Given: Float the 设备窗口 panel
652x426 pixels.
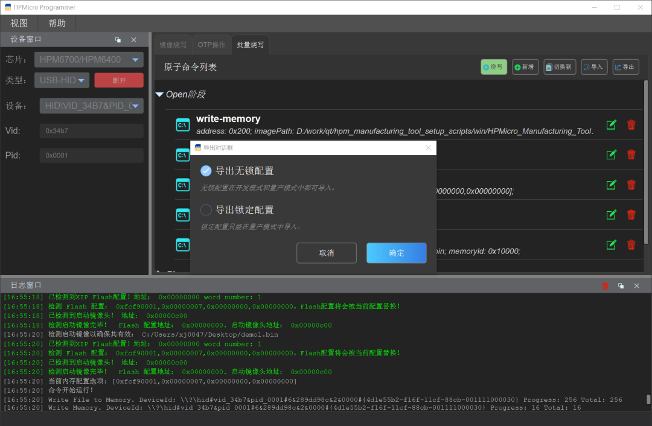Looking at the screenshot, I should (118, 40).
